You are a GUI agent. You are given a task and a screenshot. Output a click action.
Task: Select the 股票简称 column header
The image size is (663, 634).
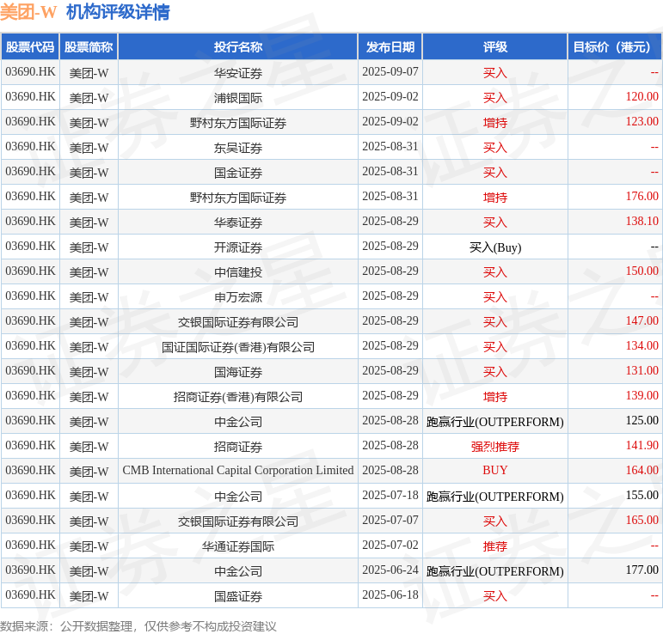[89, 47]
